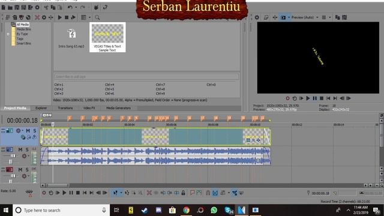
Task: Select the Smart Bins folder
Action: pyautogui.click(x=23, y=43)
